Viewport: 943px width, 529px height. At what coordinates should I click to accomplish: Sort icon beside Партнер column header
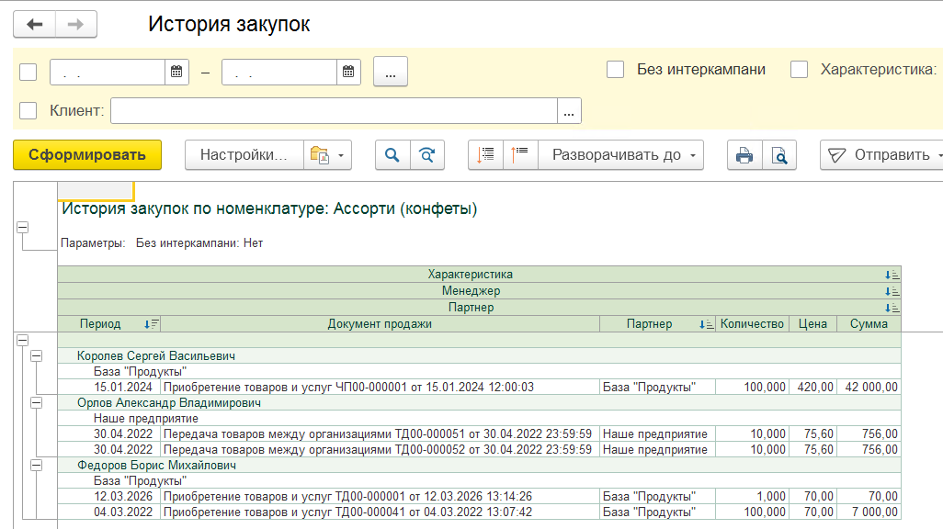(x=706, y=324)
